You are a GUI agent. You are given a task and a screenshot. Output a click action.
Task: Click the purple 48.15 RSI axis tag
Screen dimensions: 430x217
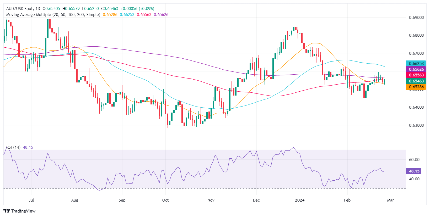(414, 171)
